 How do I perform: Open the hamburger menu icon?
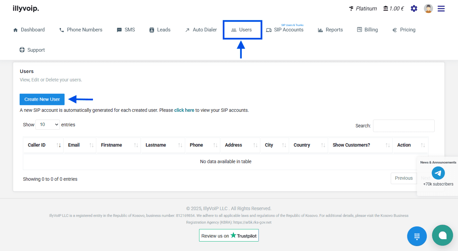click(441, 8)
